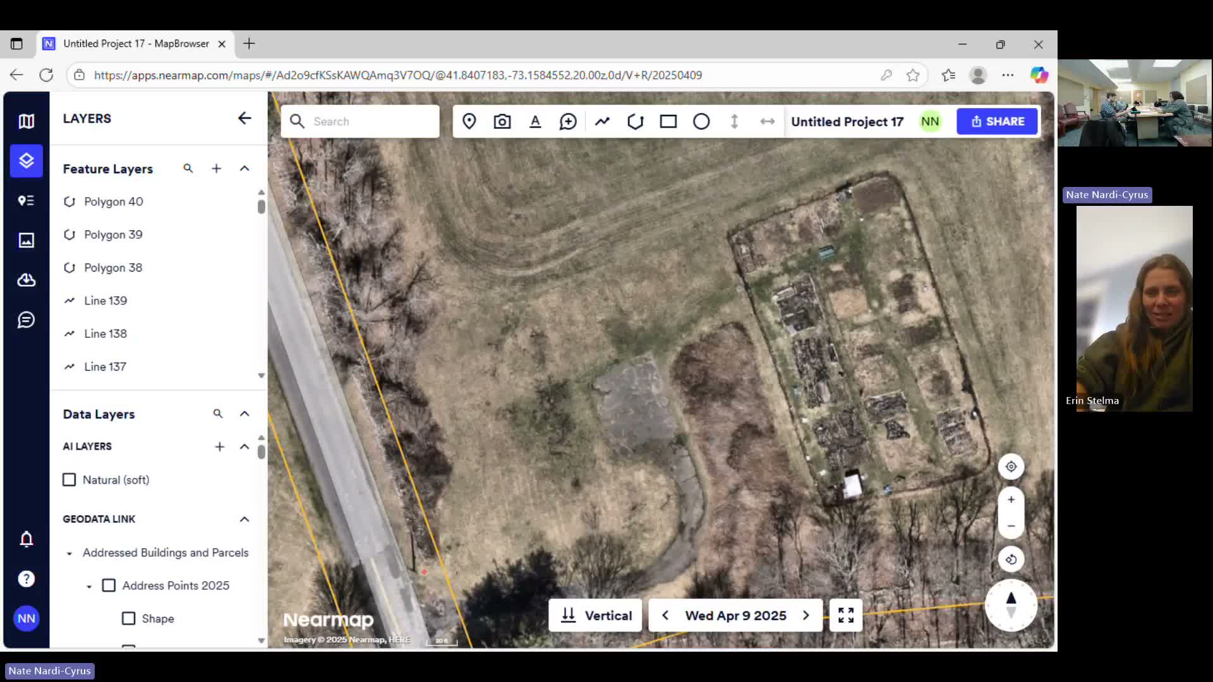The image size is (1213, 682).
Task: Select the circle drawing tool
Action: [x=701, y=121]
